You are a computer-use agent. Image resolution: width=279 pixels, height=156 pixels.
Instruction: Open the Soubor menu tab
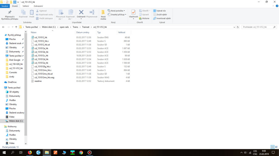click(5, 6)
